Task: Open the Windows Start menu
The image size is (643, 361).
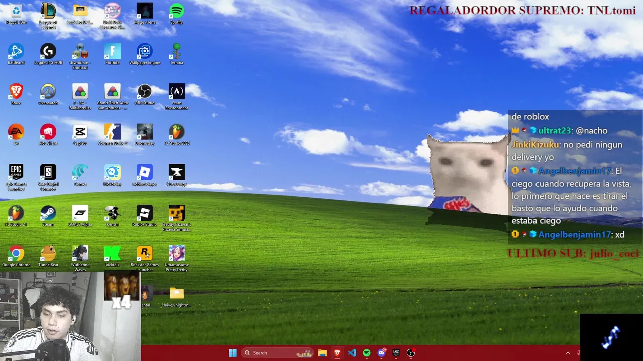Action: click(x=233, y=353)
